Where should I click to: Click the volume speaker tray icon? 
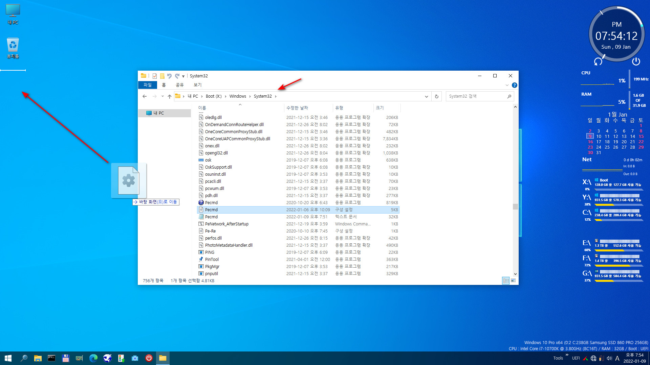pos(609,358)
